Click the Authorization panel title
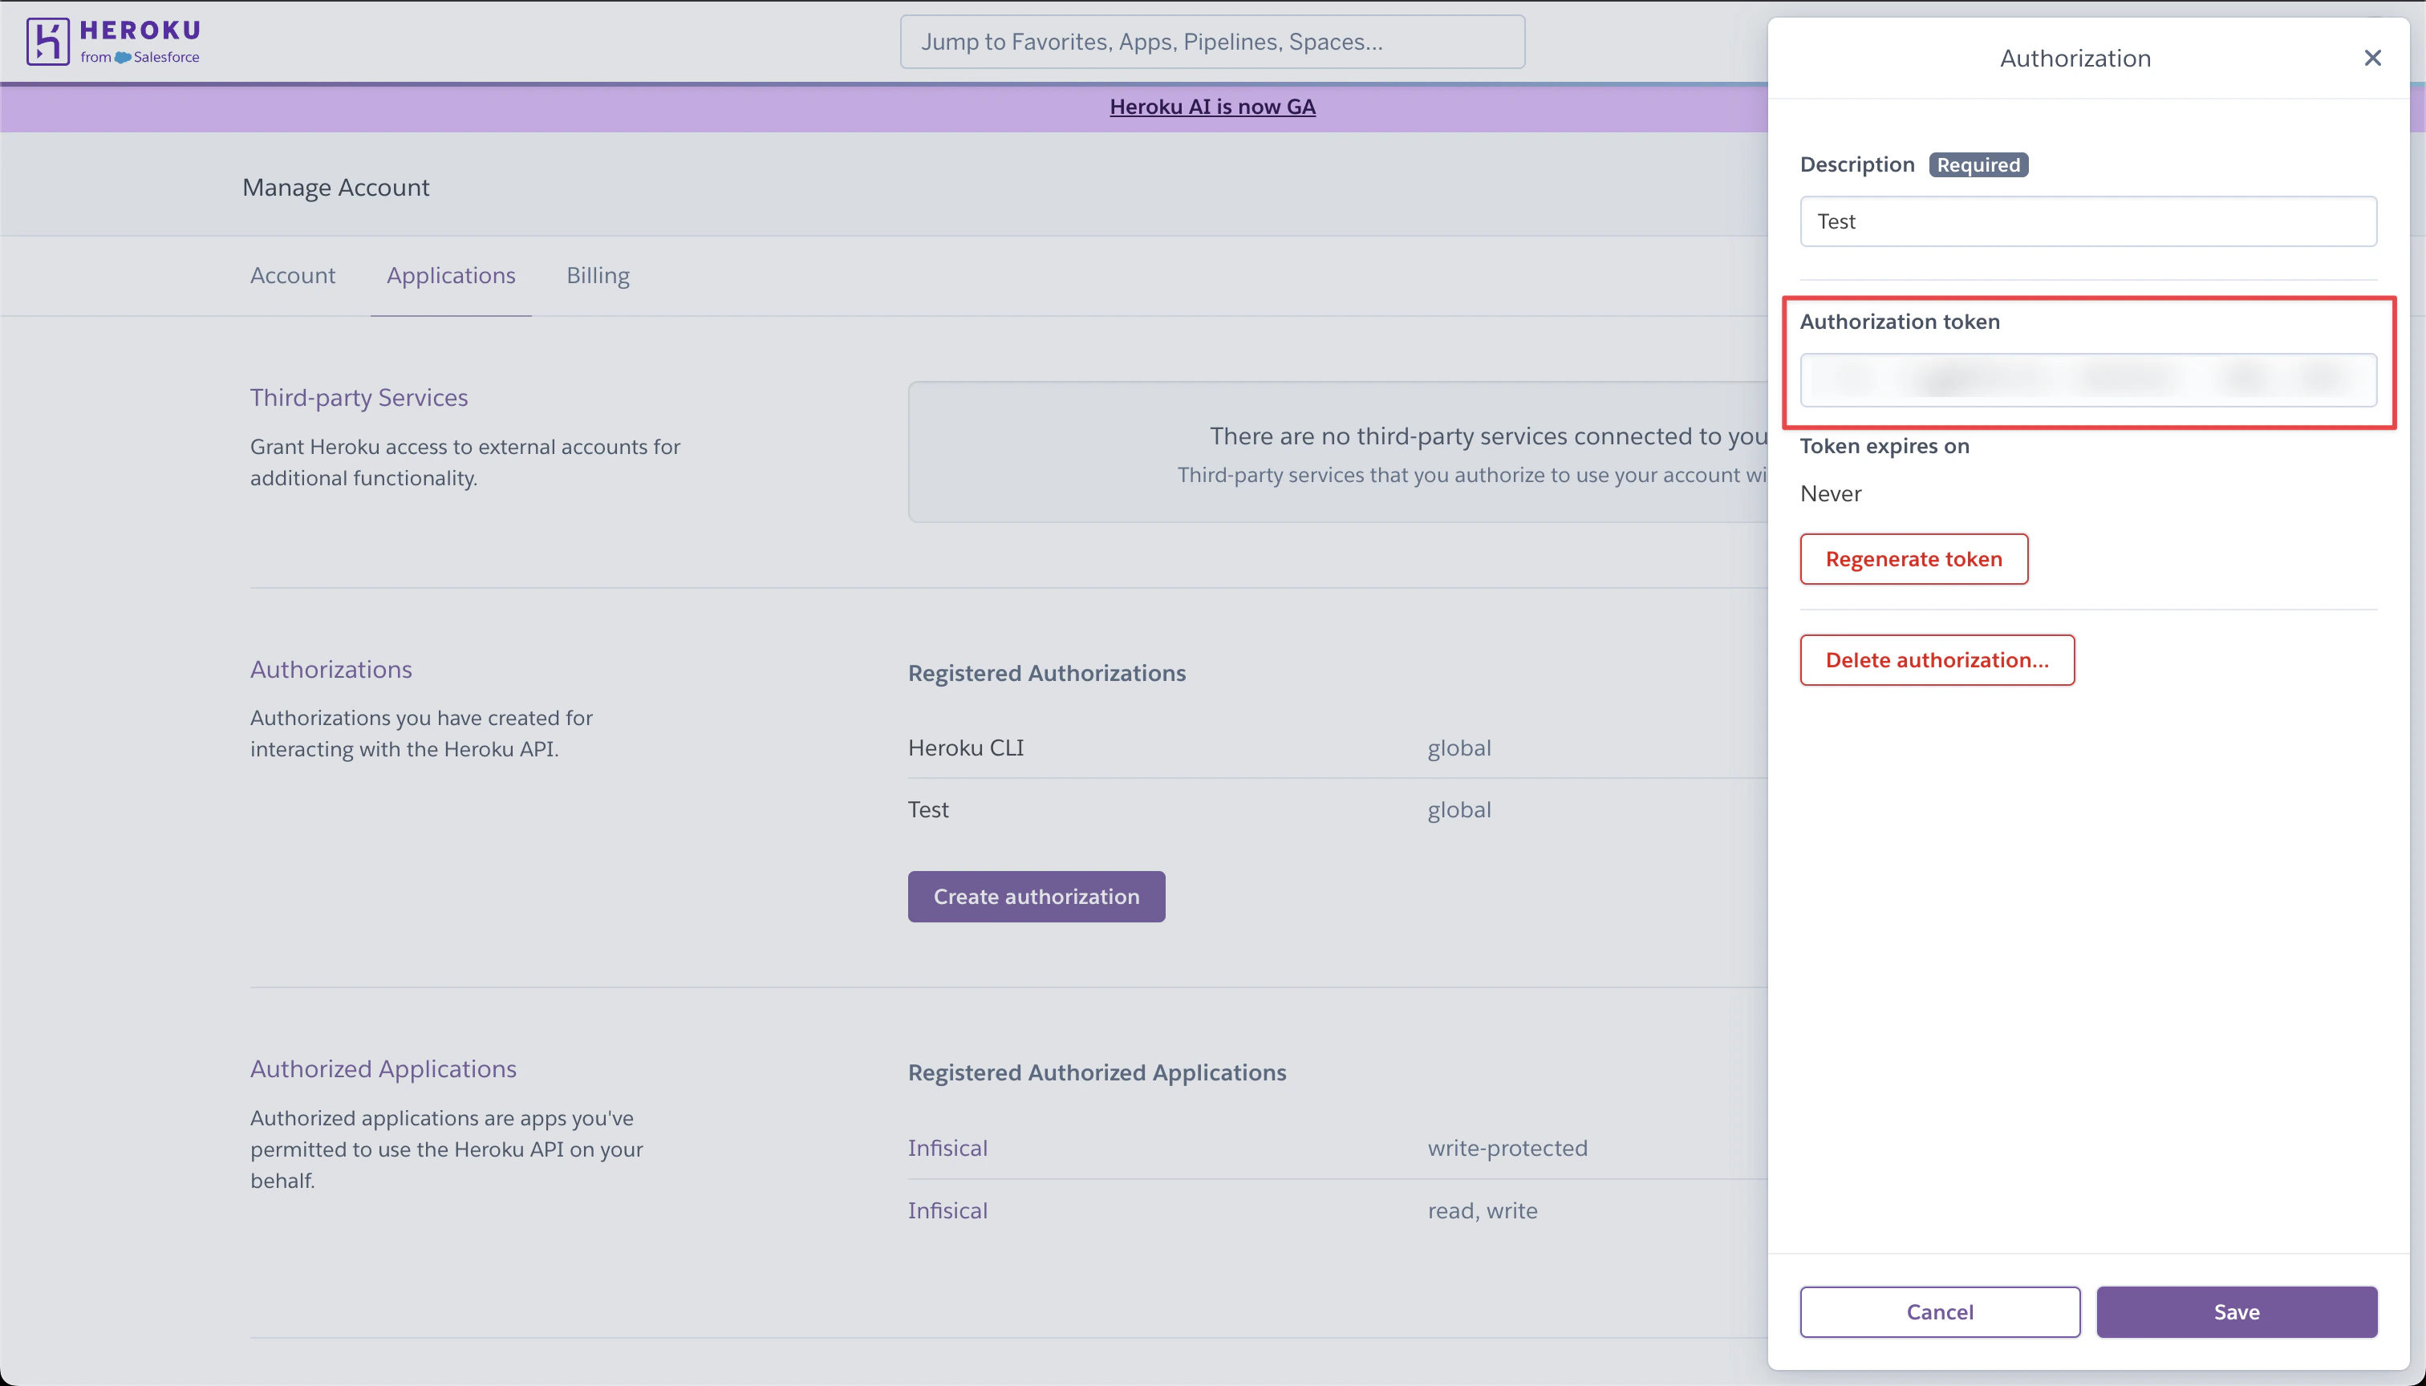This screenshot has height=1386, width=2426. 2075,58
